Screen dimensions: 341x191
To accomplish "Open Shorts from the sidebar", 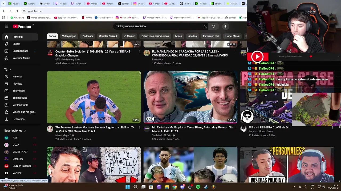I will point(20,44).
